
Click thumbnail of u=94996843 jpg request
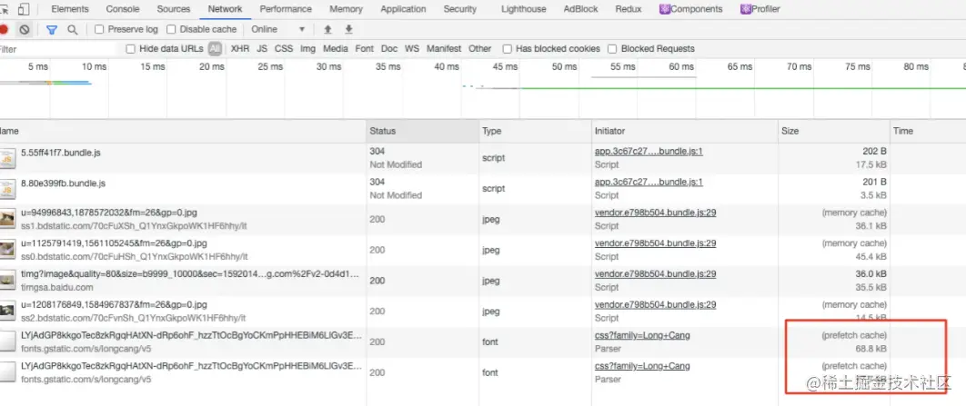coord(8,219)
